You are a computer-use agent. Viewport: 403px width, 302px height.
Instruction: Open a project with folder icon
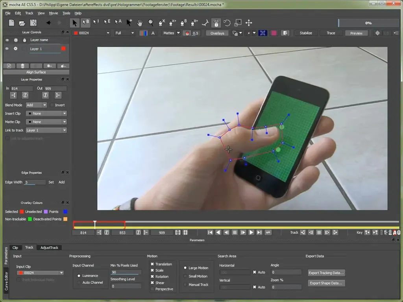point(22,23)
